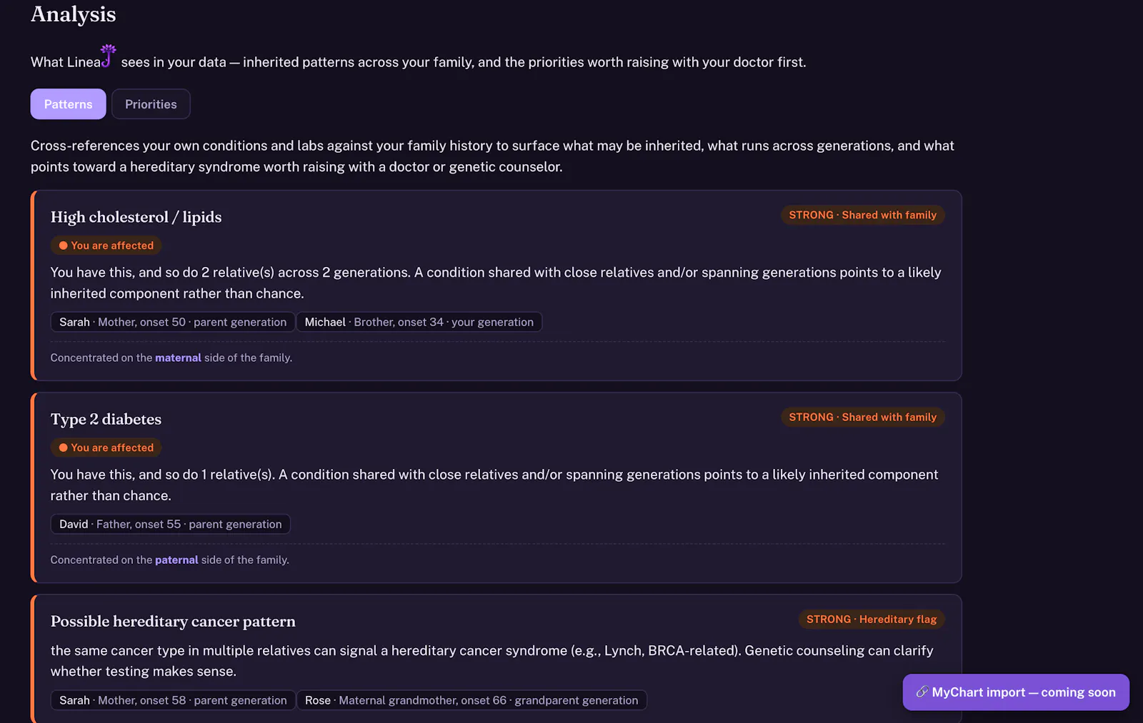This screenshot has height=723, width=1143.
Task: Open the Type 2 diabetes card heading
Action: click(x=106, y=419)
